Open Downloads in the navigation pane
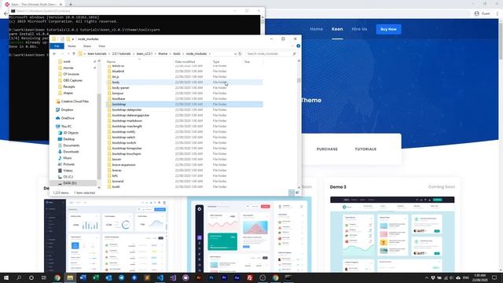 (71, 152)
